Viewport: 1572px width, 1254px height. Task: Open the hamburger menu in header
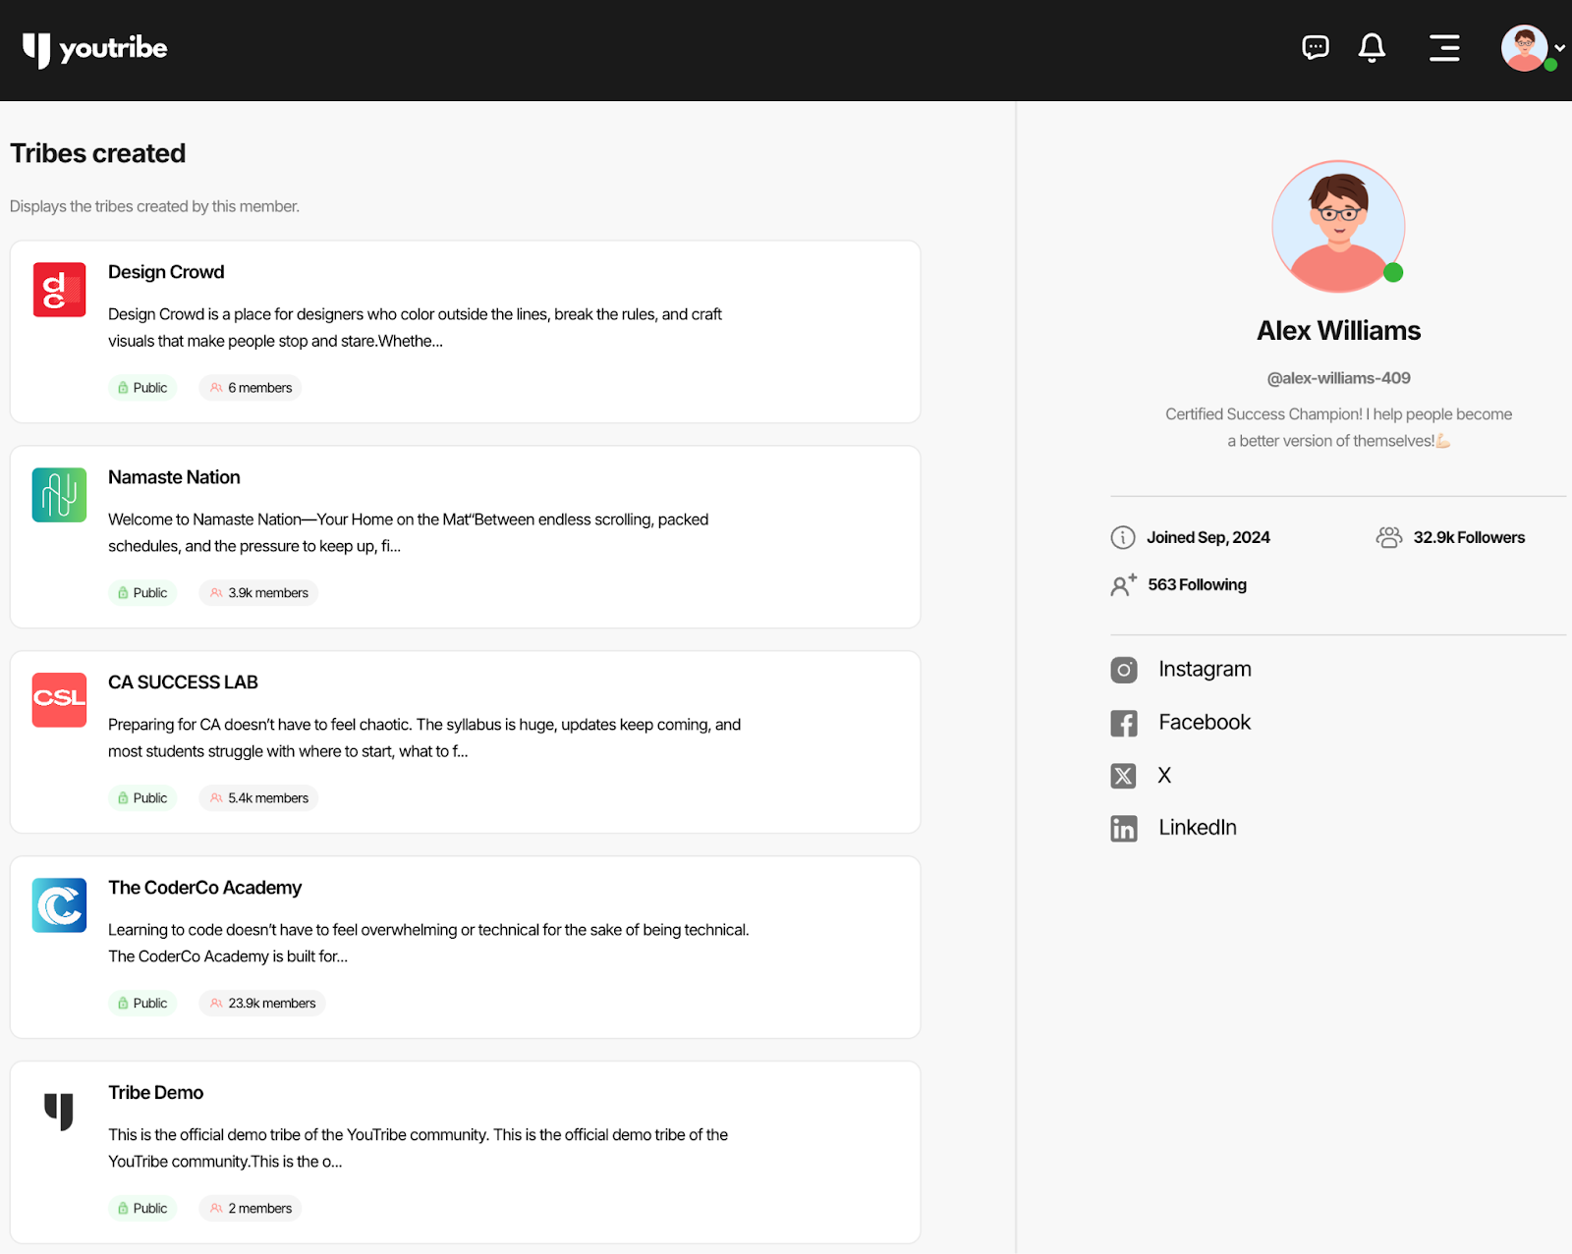click(1443, 47)
